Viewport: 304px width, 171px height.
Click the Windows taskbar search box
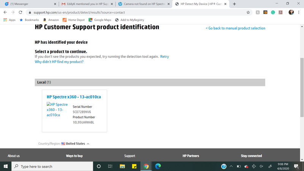[x=52, y=166]
